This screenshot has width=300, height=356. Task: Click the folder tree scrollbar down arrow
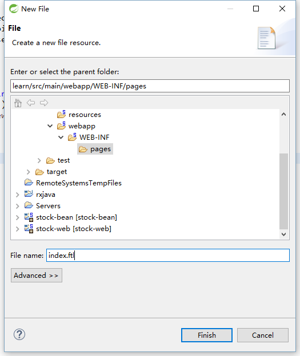(x=283, y=234)
